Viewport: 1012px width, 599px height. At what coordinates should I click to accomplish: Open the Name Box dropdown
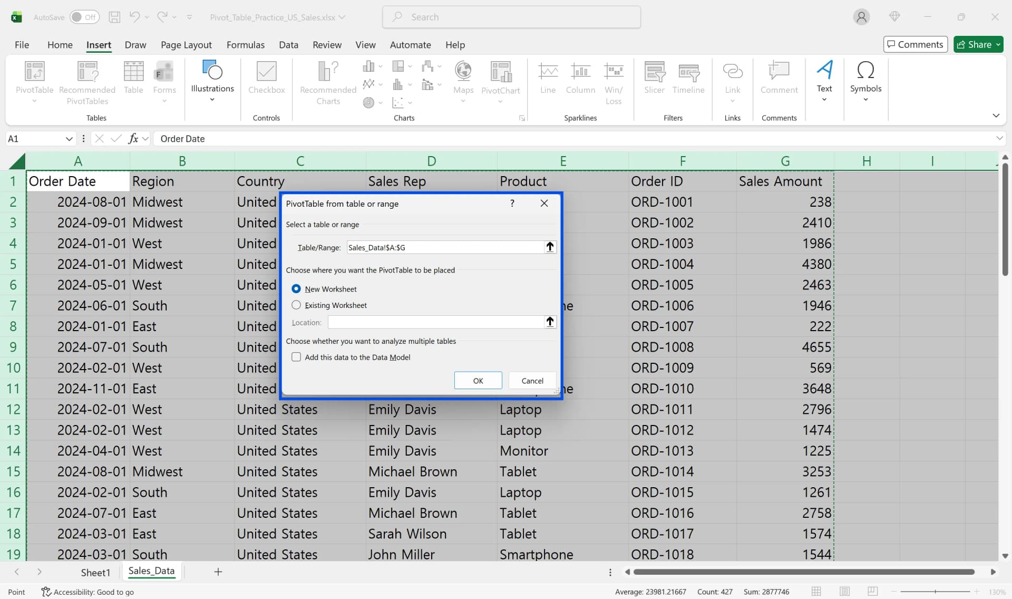coord(69,139)
